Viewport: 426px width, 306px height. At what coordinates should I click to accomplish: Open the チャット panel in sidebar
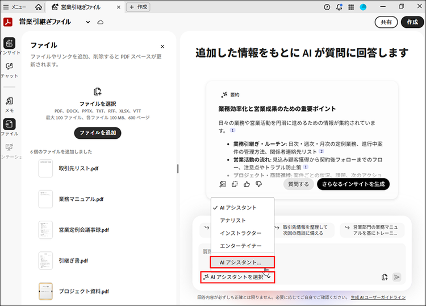pos(10,68)
